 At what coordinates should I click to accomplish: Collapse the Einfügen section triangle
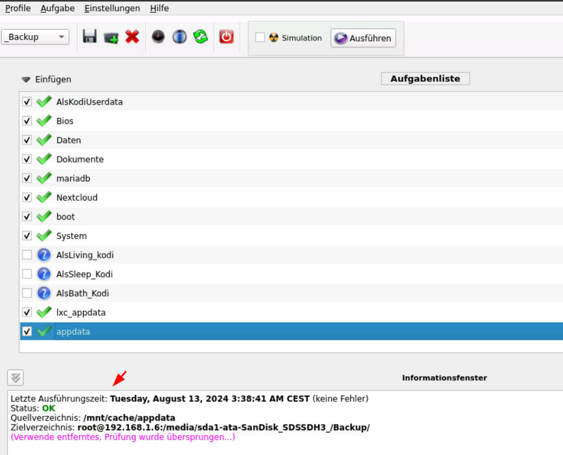point(26,79)
